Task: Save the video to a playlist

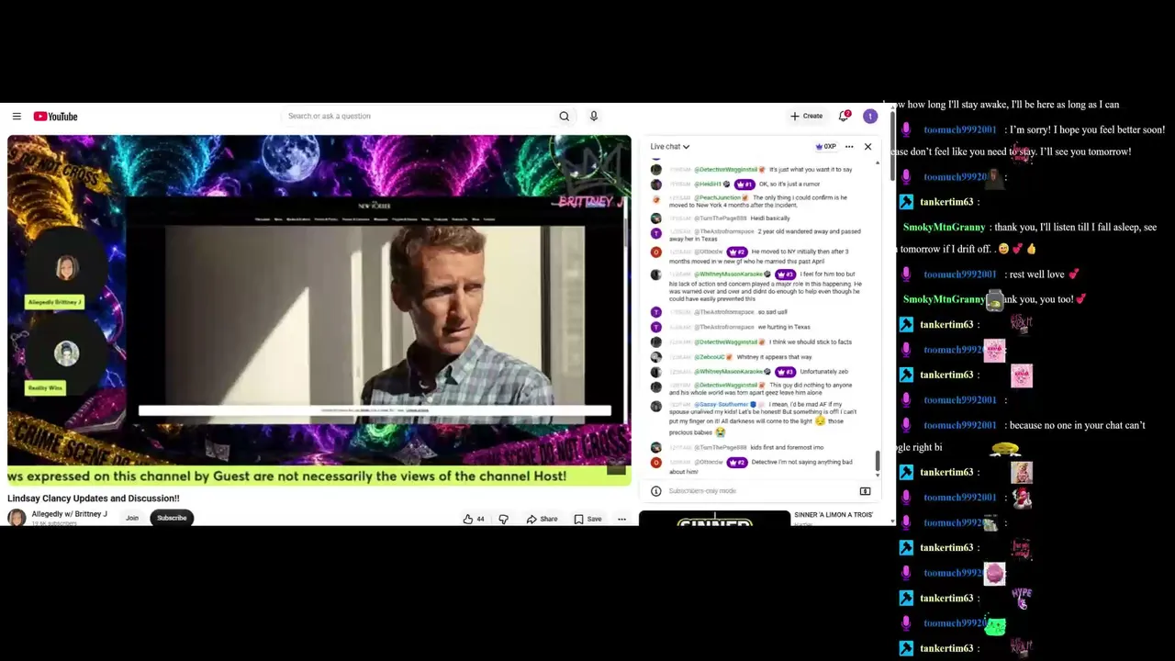Action: click(587, 519)
